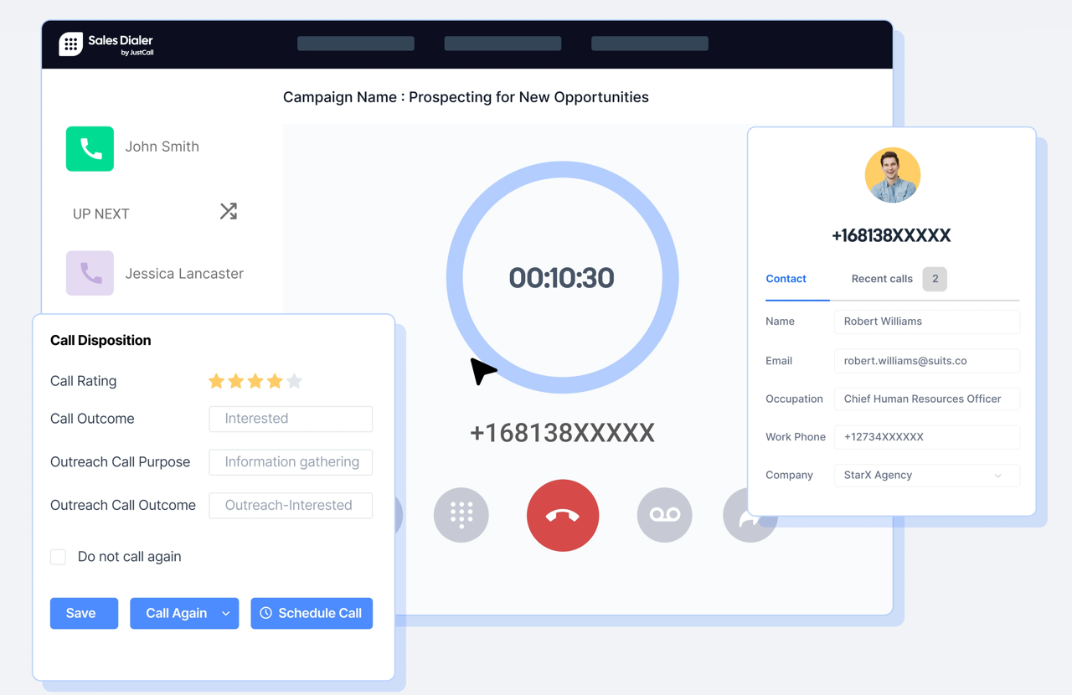Enable the Do not call again checkbox
The height and width of the screenshot is (695, 1072).
pos(59,557)
